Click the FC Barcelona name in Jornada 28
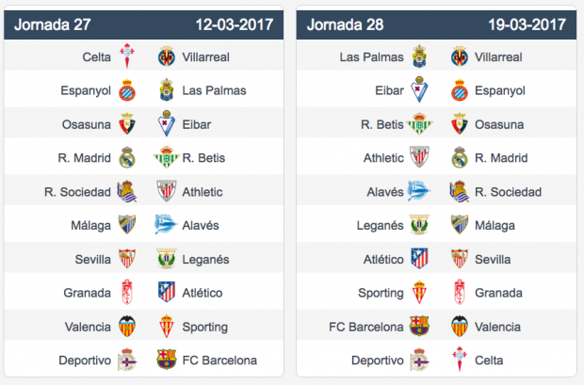 coord(366,327)
